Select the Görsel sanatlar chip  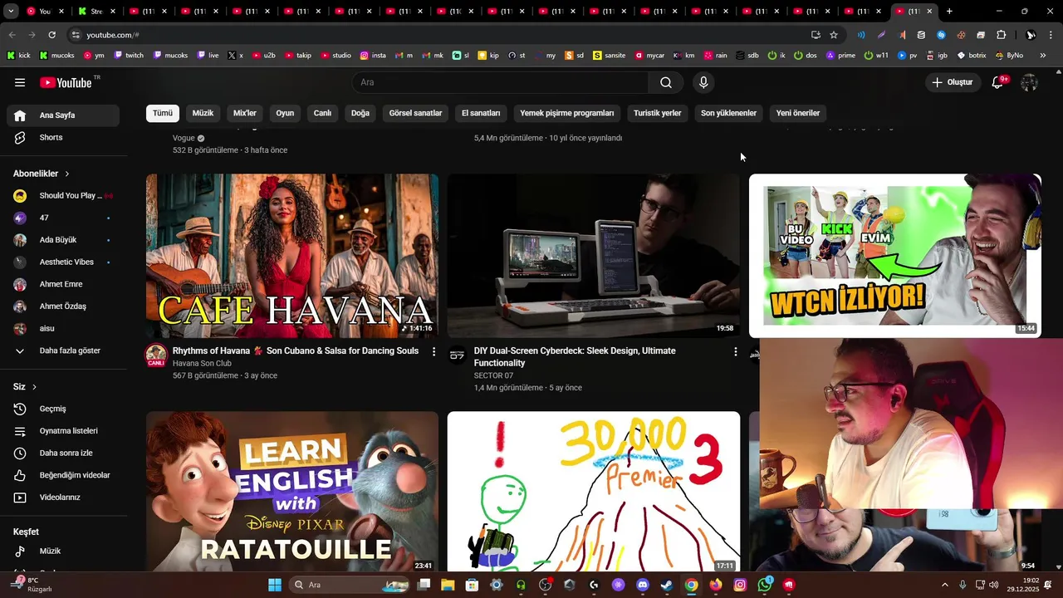tap(415, 113)
